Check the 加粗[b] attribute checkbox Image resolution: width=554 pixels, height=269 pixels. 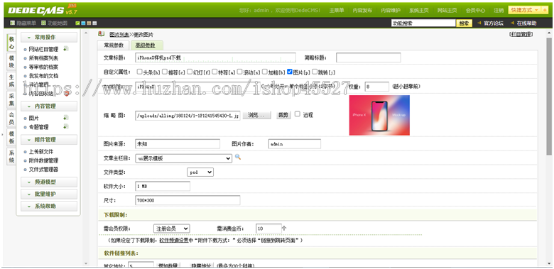click(265, 71)
